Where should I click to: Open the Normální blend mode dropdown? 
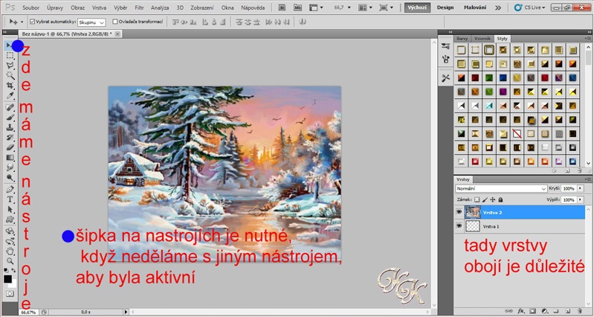(501, 188)
